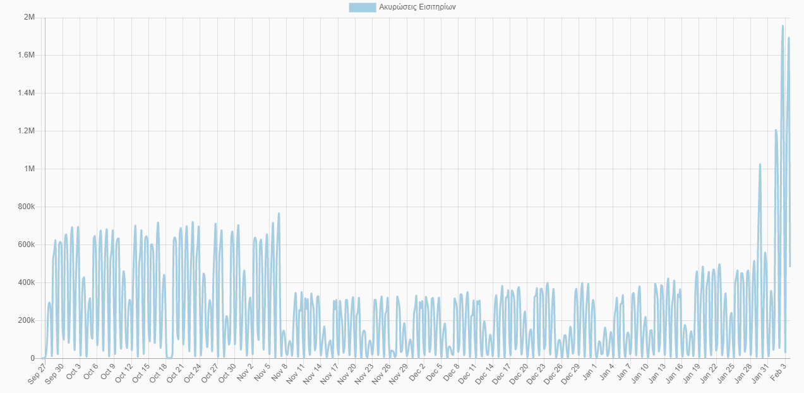The height and width of the screenshot is (393, 804).
Task: Select the Feb 3 x-axis label
Action: click(x=777, y=373)
